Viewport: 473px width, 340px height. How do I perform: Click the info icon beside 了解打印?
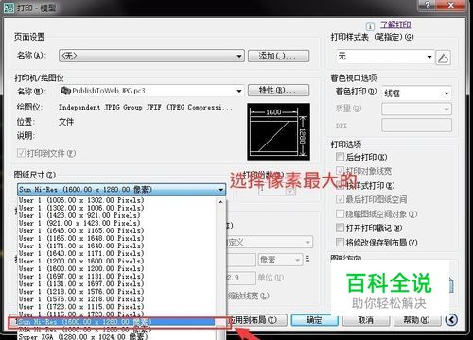pyautogui.click(x=370, y=26)
